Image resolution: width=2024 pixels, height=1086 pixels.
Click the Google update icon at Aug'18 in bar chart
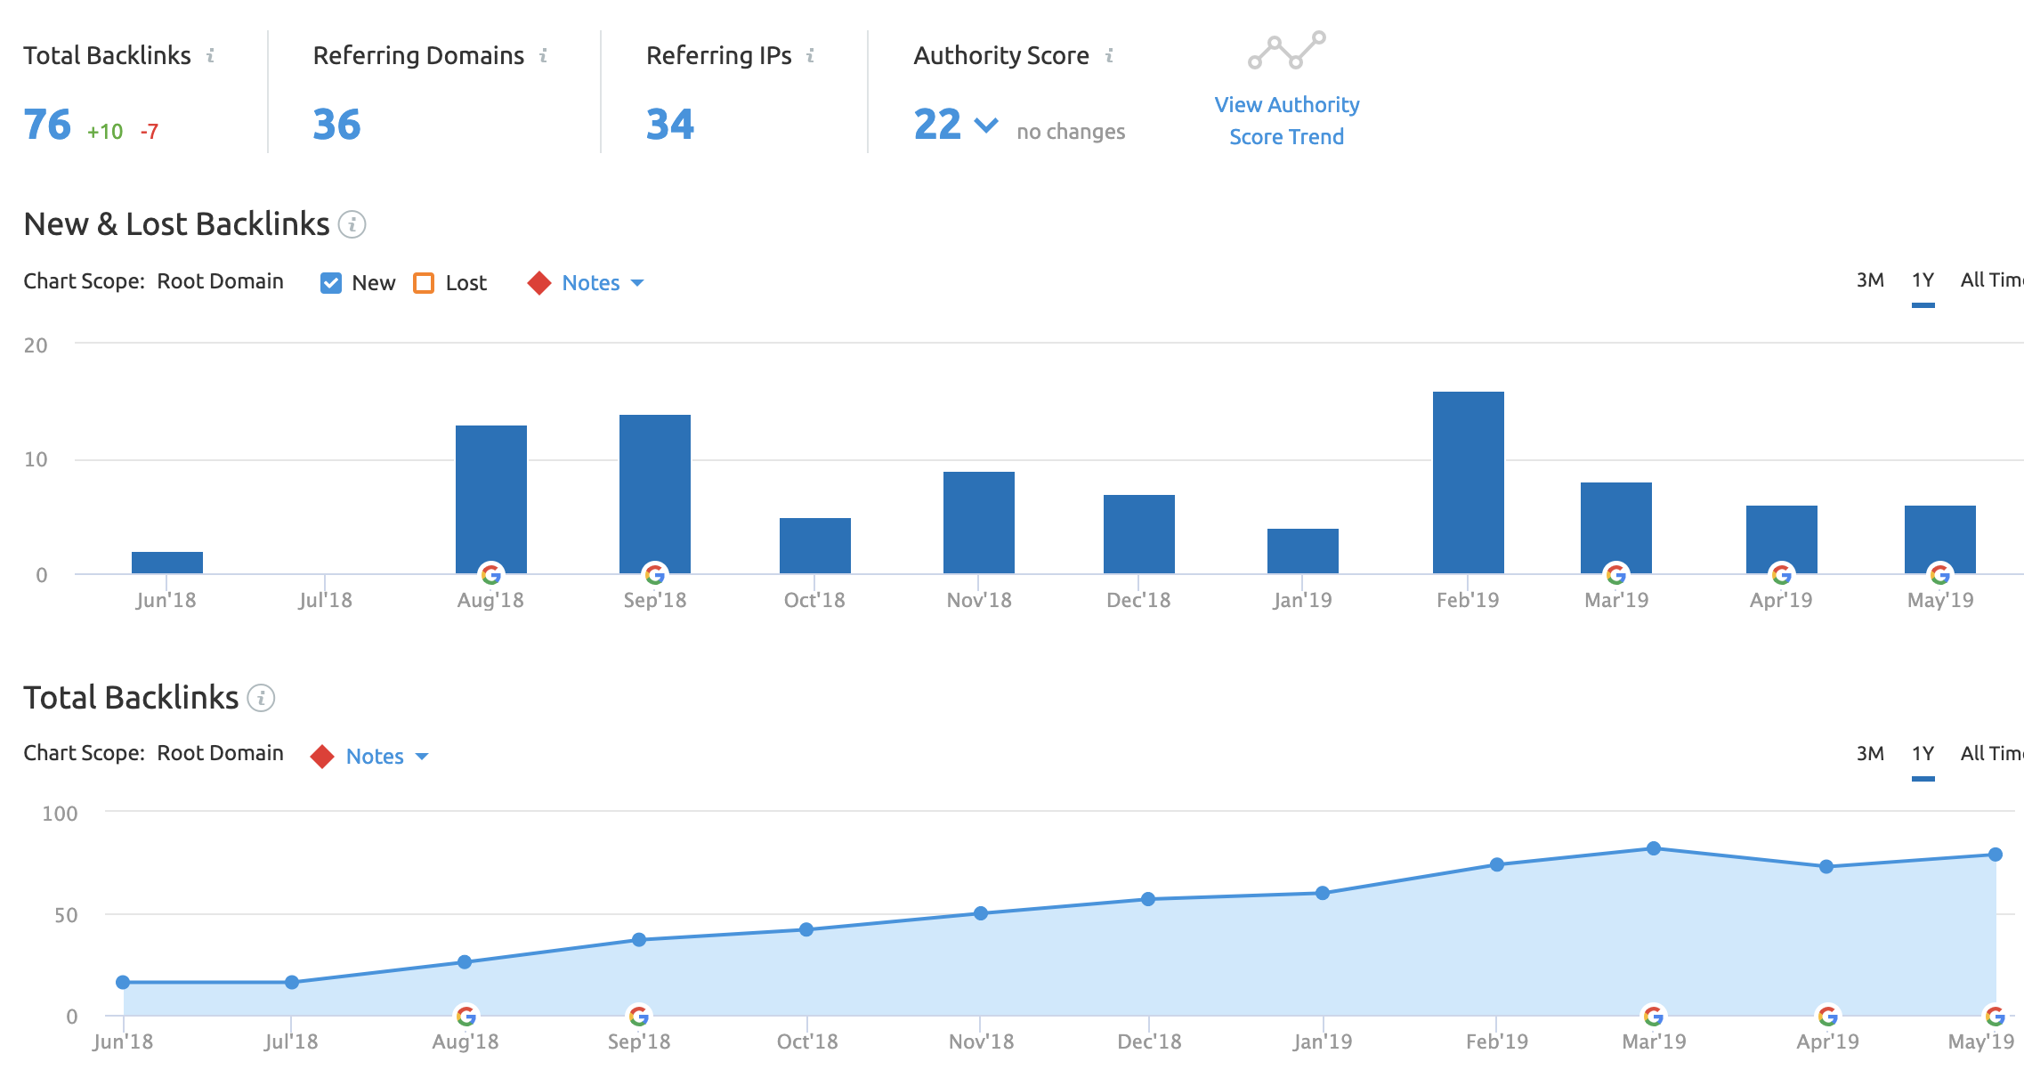coord(491,574)
